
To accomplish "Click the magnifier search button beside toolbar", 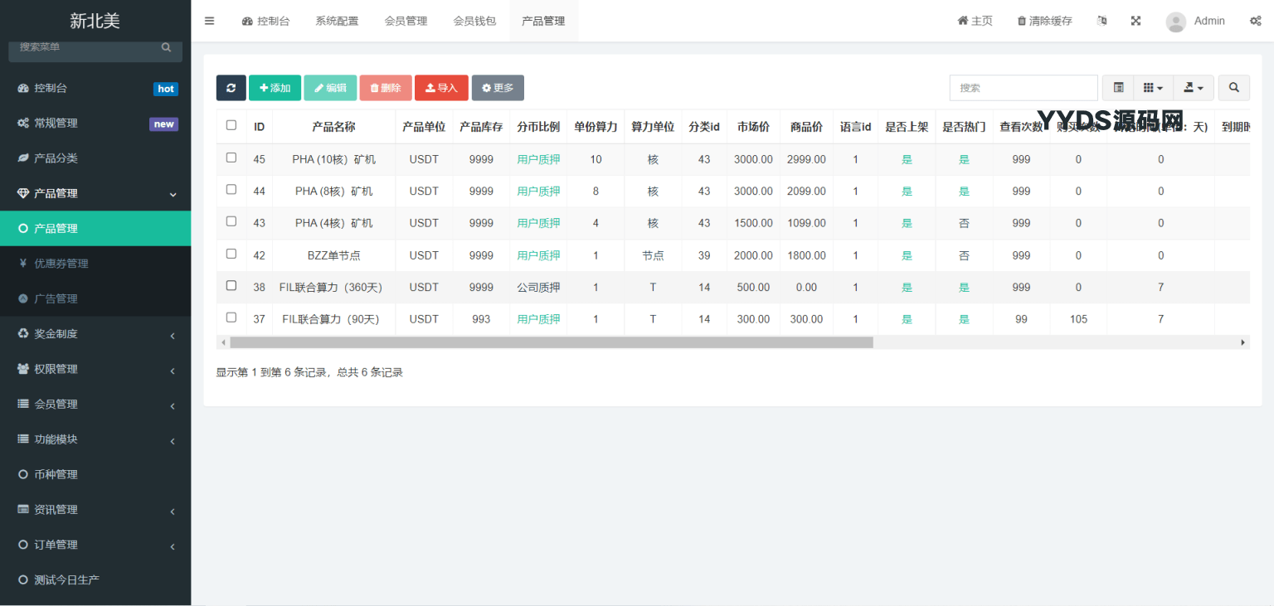I will click(1233, 88).
